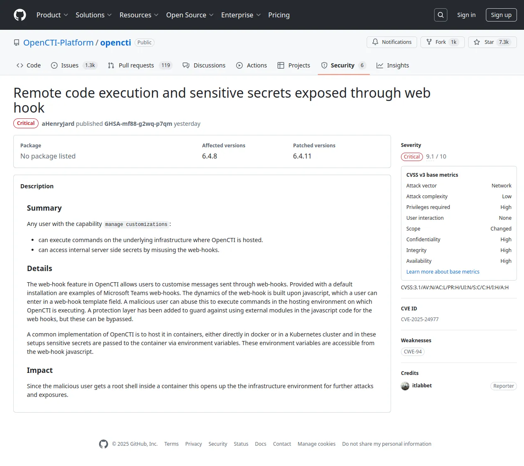Click the fork count 1k
Image resolution: width=524 pixels, height=466 pixels.
click(x=454, y=42)
